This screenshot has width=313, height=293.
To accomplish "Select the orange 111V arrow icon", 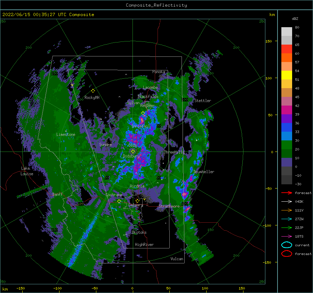I will tap(287, 210).
